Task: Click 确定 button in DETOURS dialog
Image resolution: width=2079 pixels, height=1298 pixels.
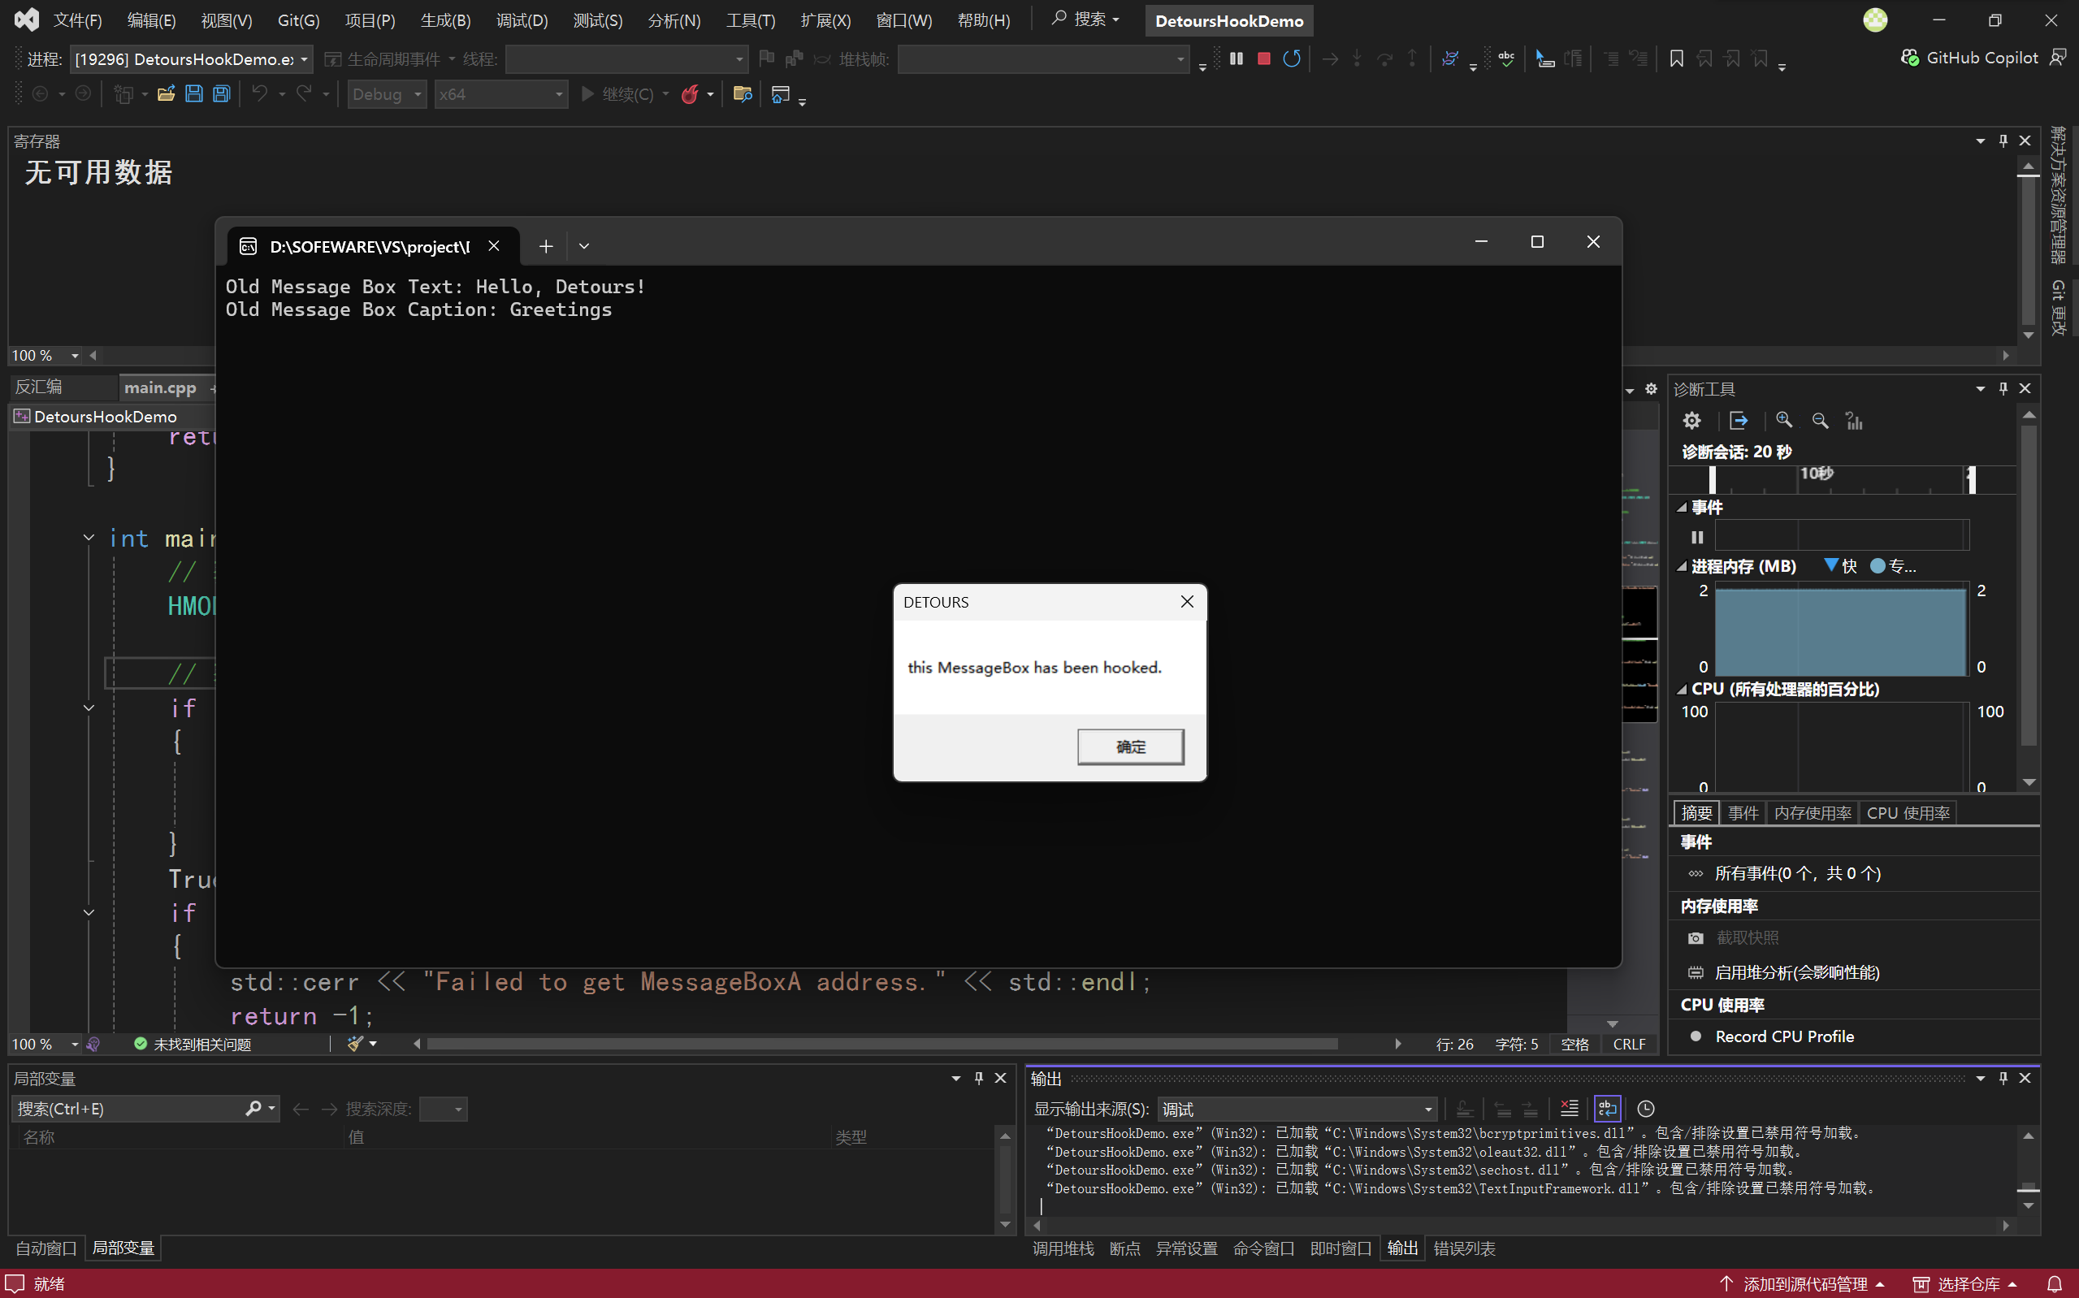Action: [x=1129, y=746]
